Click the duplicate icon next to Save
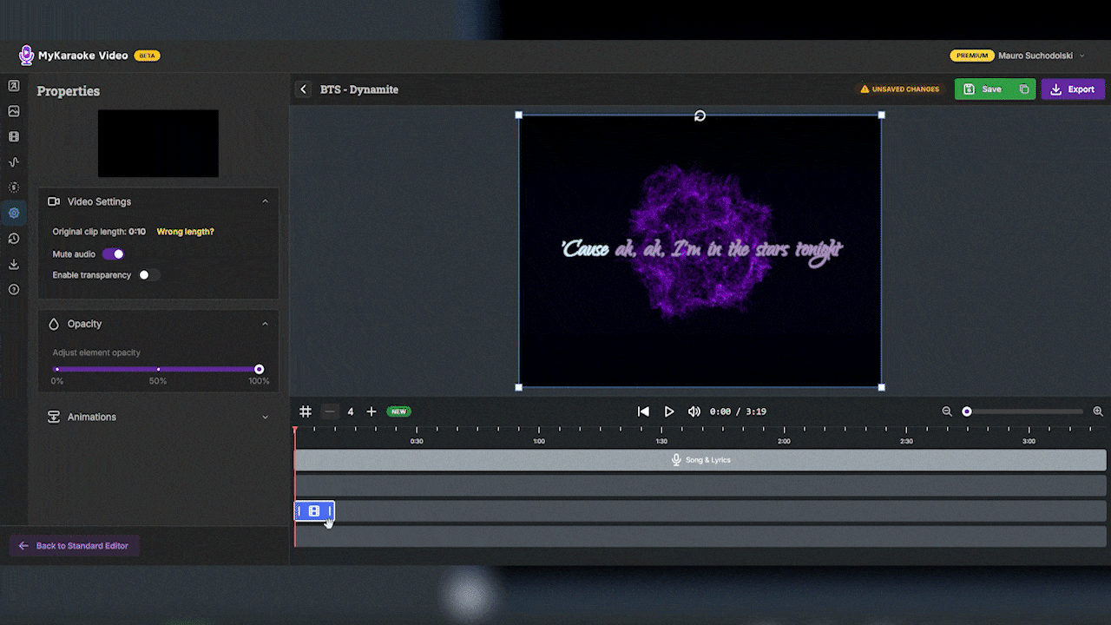1111x625 pixels. pyautogui.click(x=1024, y=89)
